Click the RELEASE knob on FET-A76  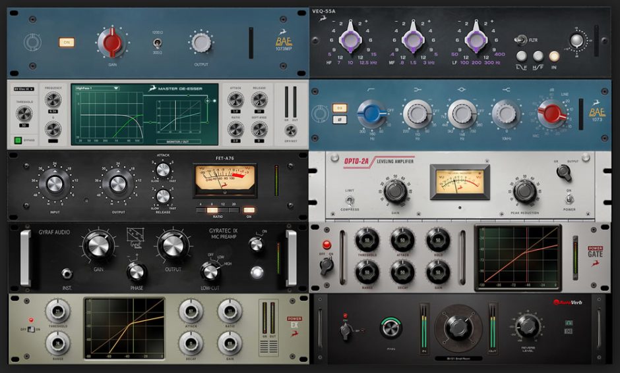point(163,196)
